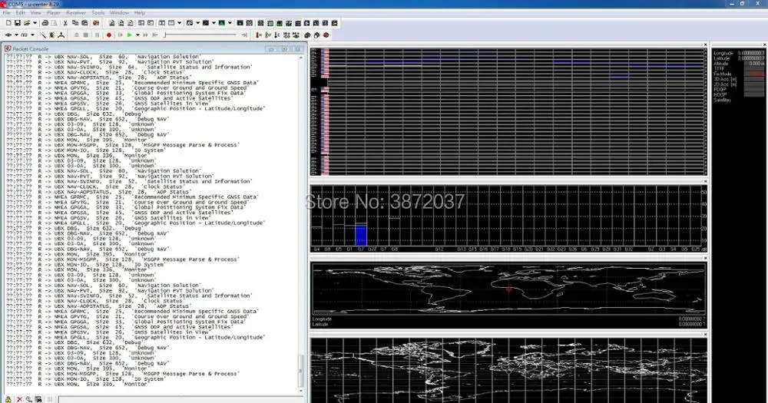Screen dimensions: 768x403
Task: Click the blue G7 signal level bar
Action: pyautogui.click(x=361, y=235)
